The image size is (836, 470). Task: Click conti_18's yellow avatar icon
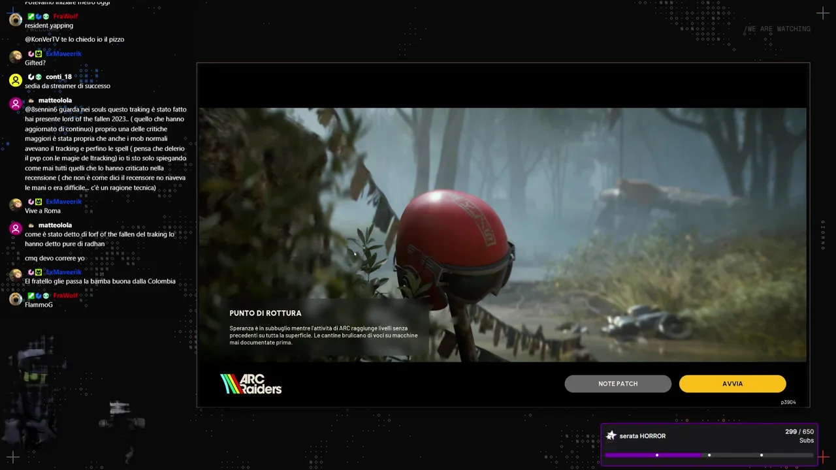[16, 80]
